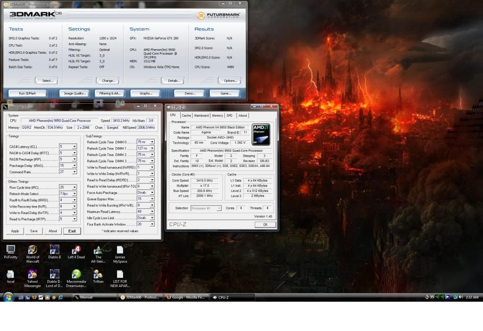Screen dimensions: 483x331
Task: Click Select under the Tests section
Action: [x=48, y=81]
